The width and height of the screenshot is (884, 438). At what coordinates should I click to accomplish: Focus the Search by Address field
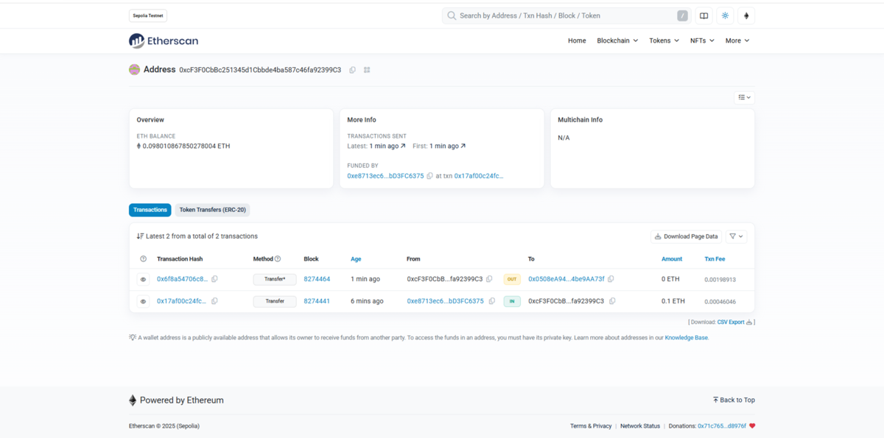coord(566,15)
